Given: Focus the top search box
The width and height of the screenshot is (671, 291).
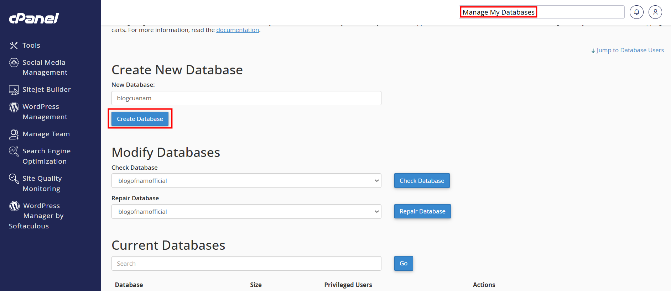Looking at the screenshot, I should point(542,12).
